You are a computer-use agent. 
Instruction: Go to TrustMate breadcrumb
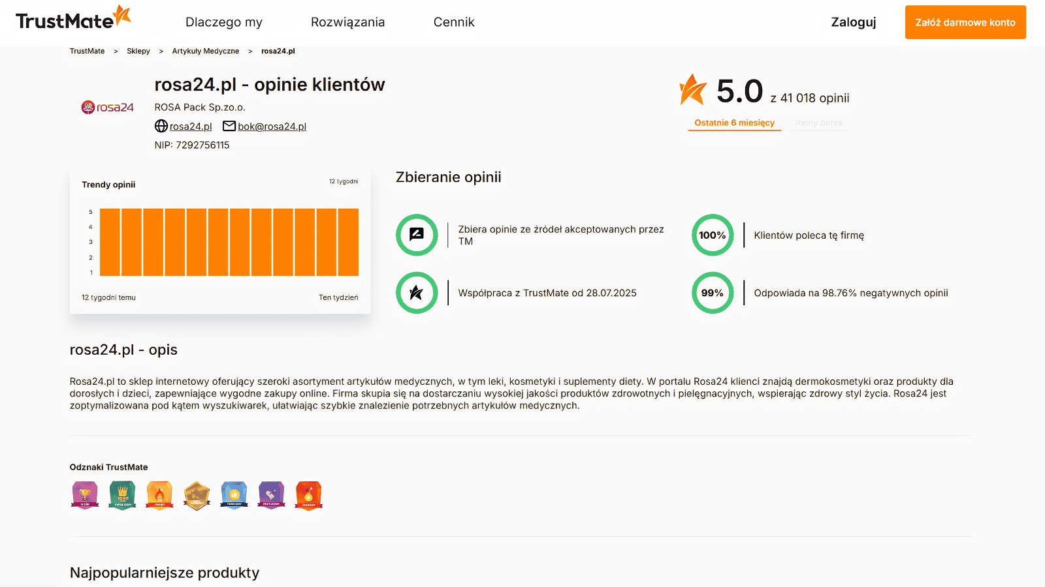(x=87, y=51)
